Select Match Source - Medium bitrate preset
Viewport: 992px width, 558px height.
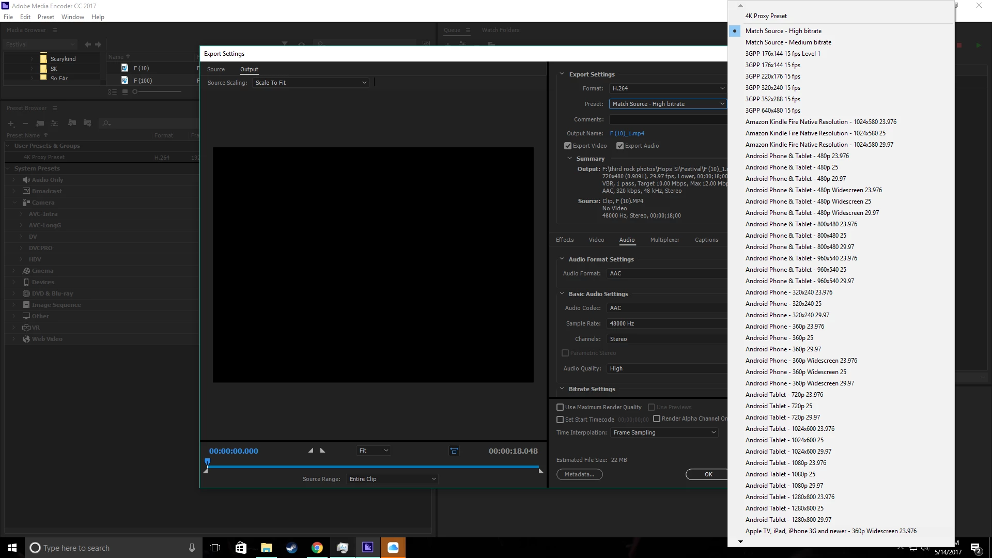788,42
